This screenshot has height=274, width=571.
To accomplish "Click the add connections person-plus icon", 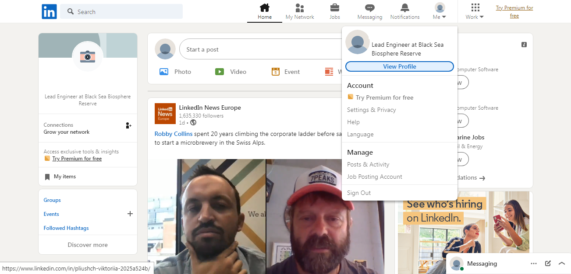I will pyautogui.click(x=128, y=125).
